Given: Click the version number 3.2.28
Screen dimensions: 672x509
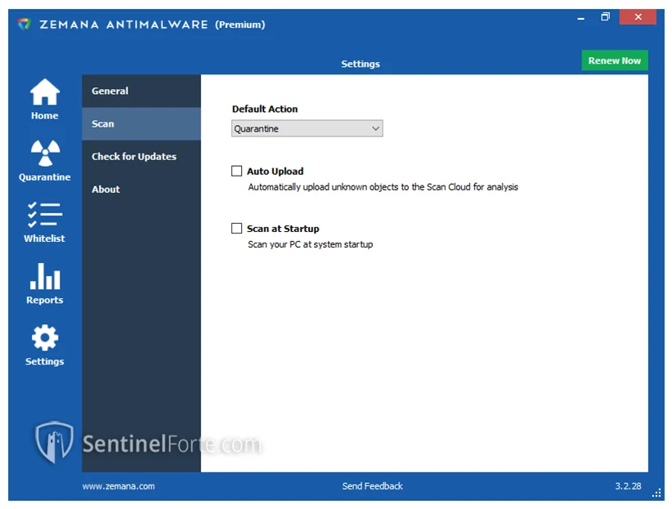Looking at the screenshot, I should (629, 486).
